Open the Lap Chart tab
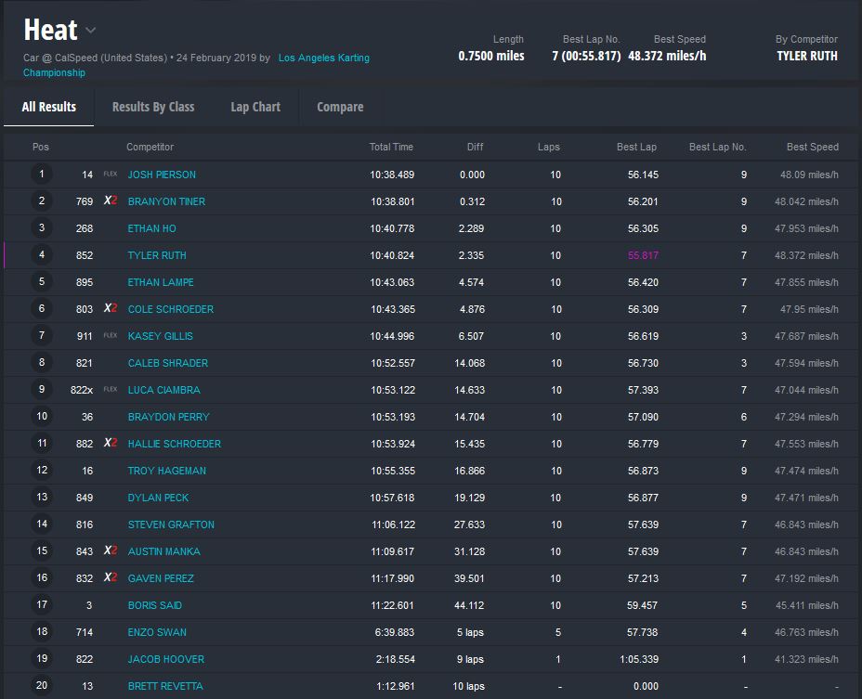The width and height of the screenshot is (862, 699). click(255, 107)
